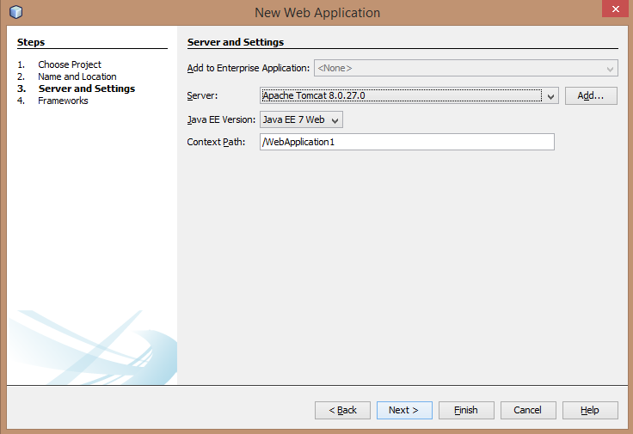Click the Steps heading
This screenshot has width=633, height=434.
[31, 42]
